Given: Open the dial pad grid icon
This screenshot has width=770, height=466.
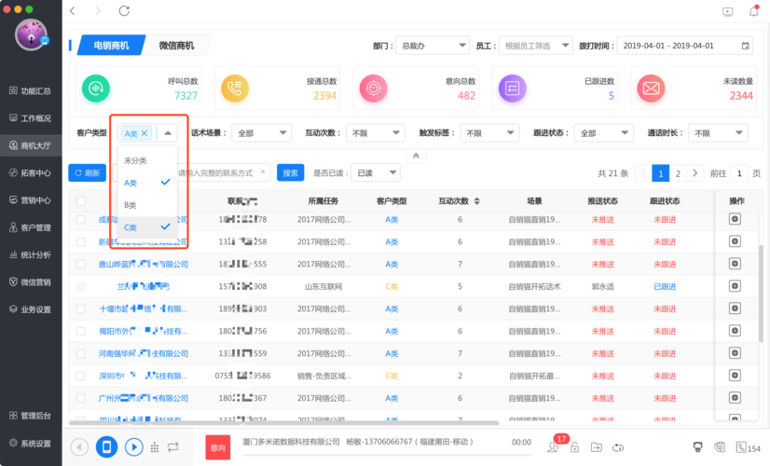Looking at the screenshot, I should coord(155,447).
